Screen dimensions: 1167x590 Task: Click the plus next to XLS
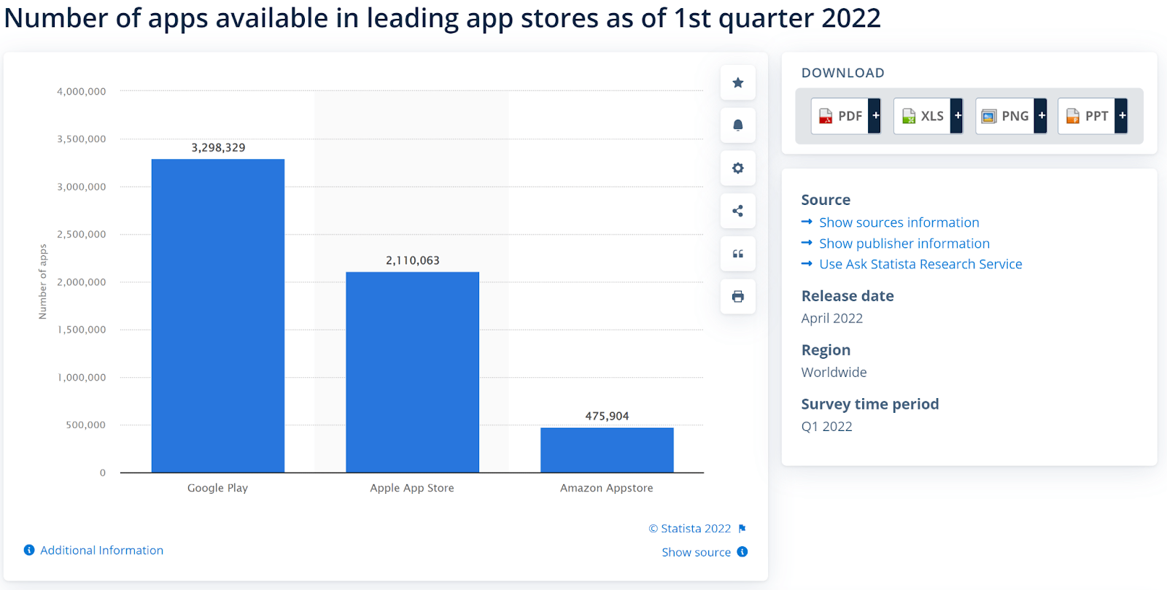coord(958,116)
